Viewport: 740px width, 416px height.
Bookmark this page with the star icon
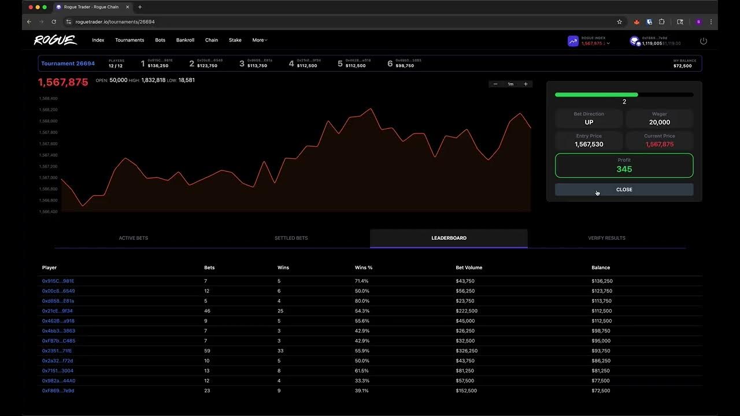coord(619,22)
